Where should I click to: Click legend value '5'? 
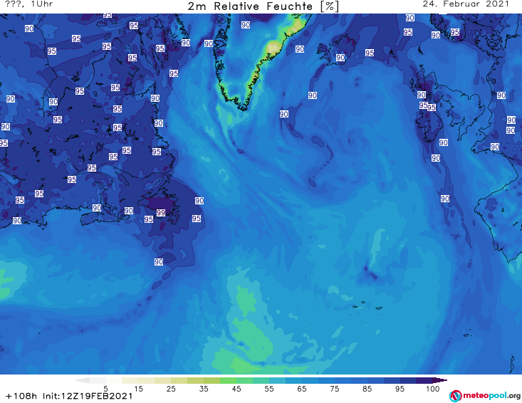[x=105, y=389]
